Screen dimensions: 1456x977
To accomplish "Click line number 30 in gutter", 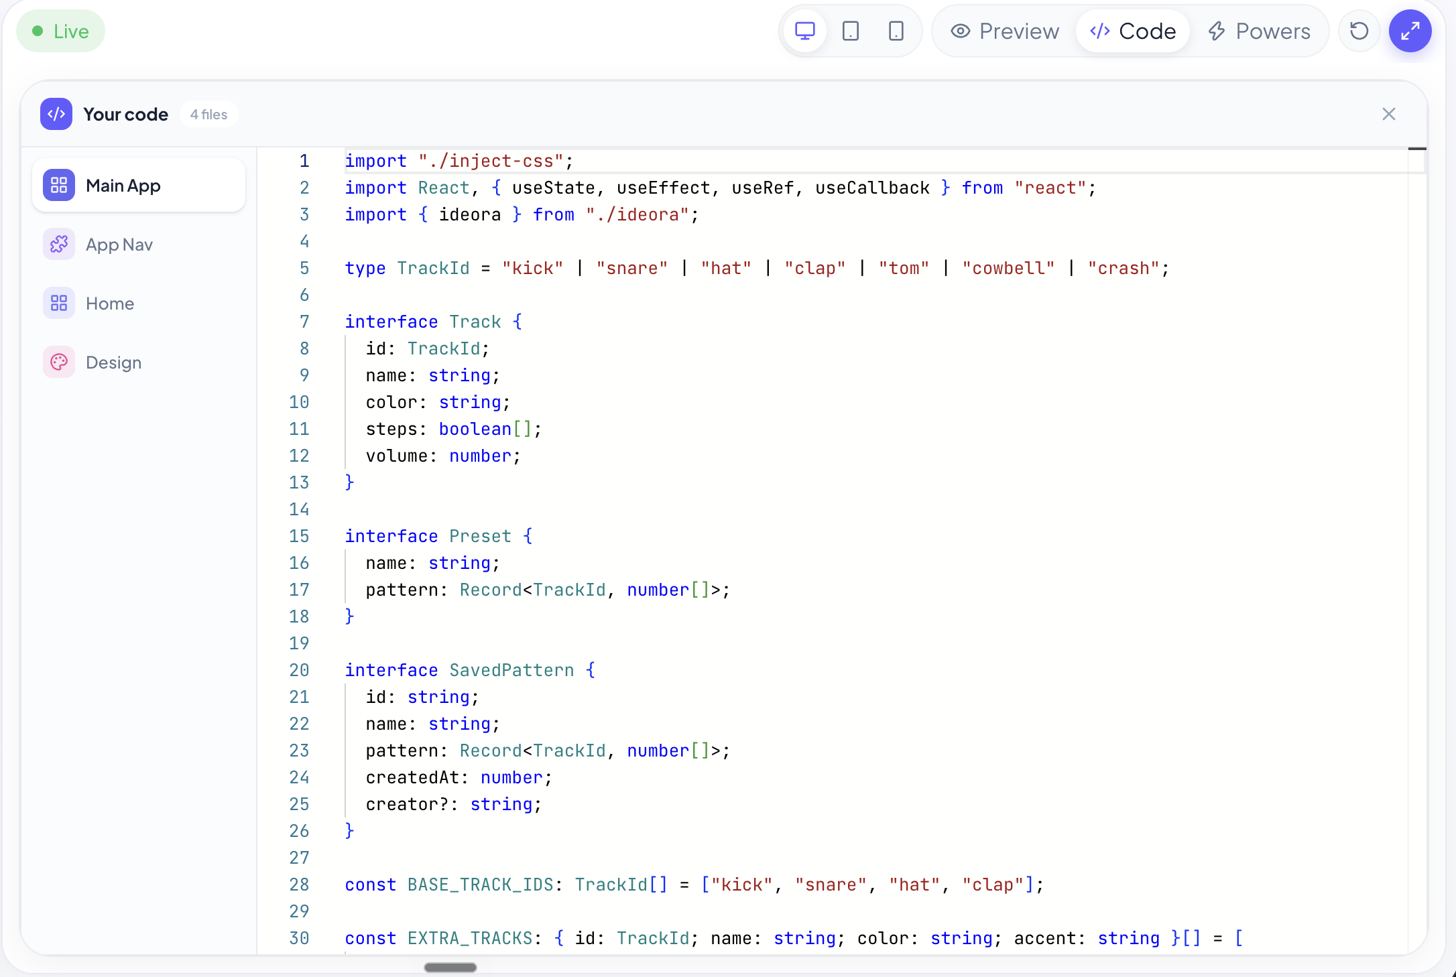I will click(299, 939).
